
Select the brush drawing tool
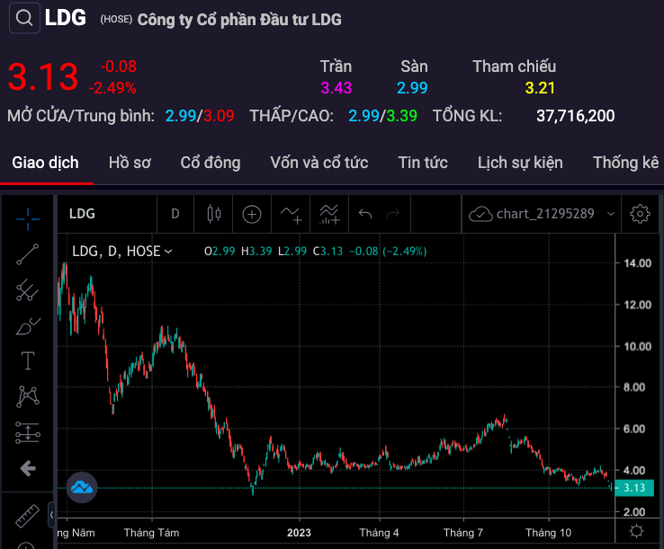pyautogui.click(x=28, y=325)
